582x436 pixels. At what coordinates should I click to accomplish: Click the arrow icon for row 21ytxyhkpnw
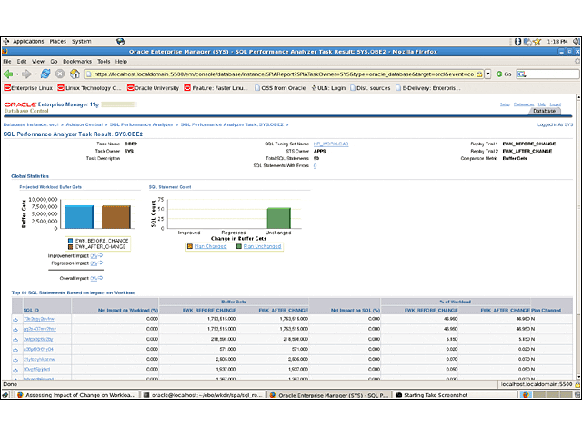pos(15,361)
